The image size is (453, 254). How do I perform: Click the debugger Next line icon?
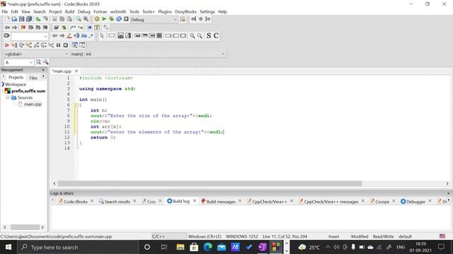22,45
